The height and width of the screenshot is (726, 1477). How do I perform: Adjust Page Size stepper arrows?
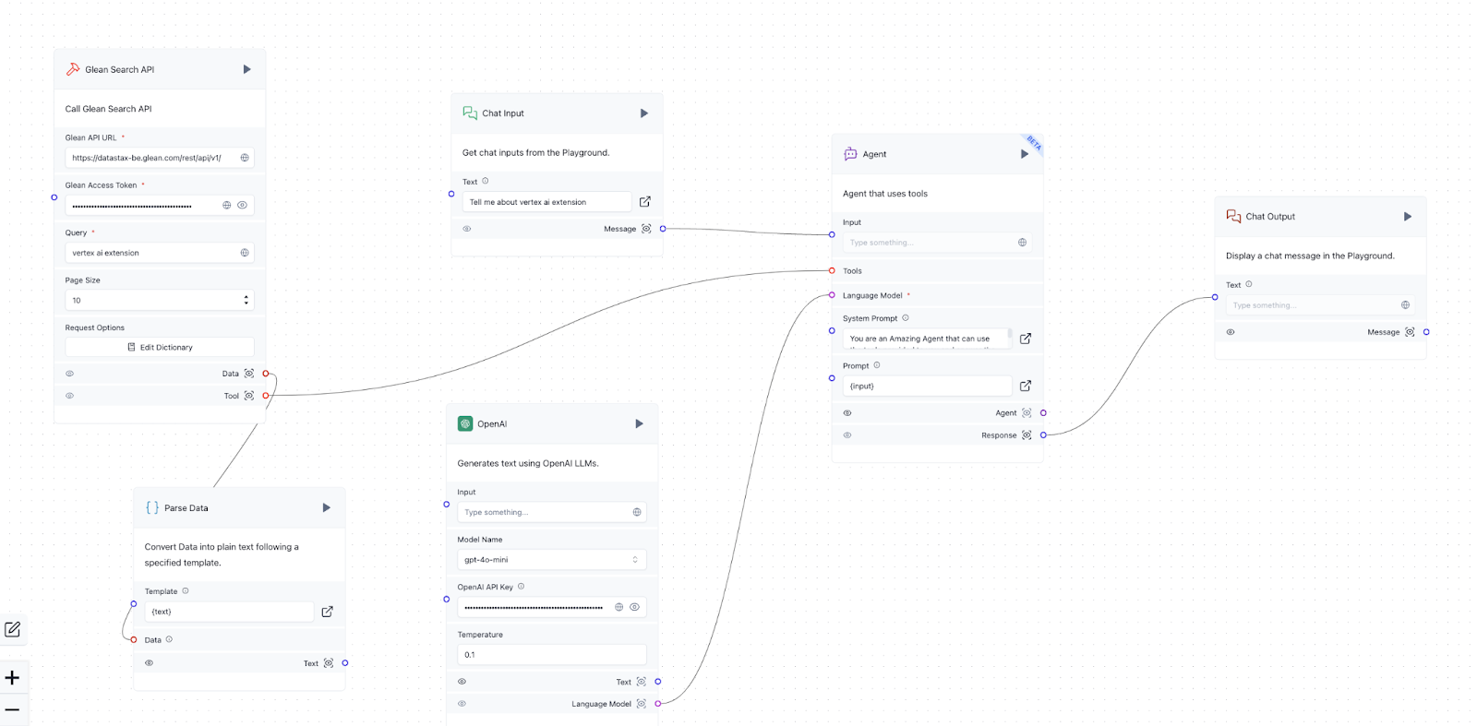246,300
